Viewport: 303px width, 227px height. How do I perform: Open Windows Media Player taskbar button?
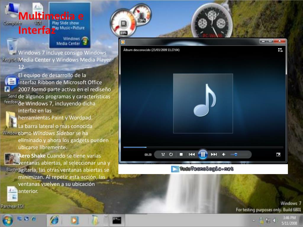click(74, 220)
